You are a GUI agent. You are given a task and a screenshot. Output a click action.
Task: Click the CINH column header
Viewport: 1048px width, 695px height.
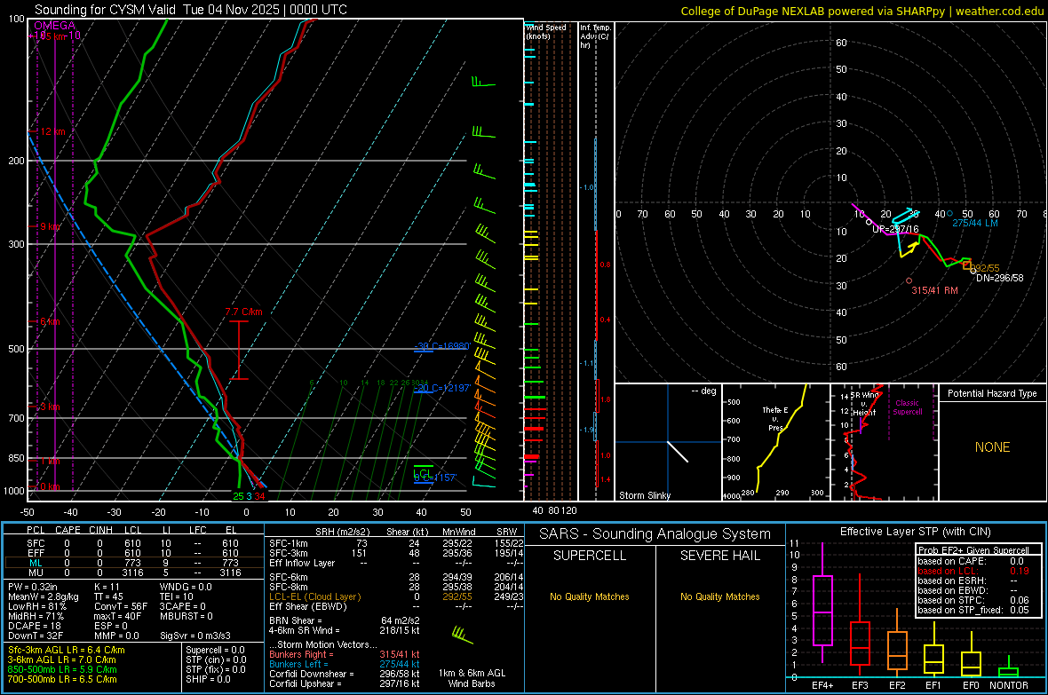tap(100, 530)
